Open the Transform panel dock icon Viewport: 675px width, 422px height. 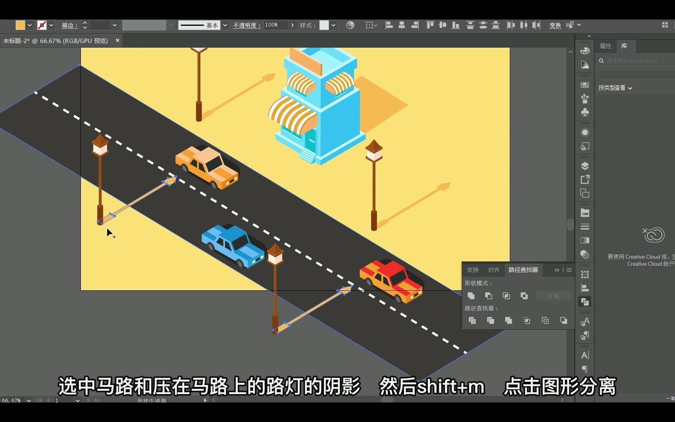(x=585, y=275)
